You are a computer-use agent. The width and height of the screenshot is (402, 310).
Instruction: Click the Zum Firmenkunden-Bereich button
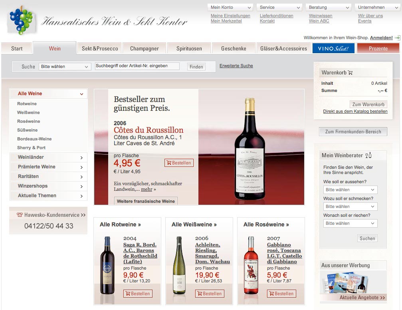353,132
